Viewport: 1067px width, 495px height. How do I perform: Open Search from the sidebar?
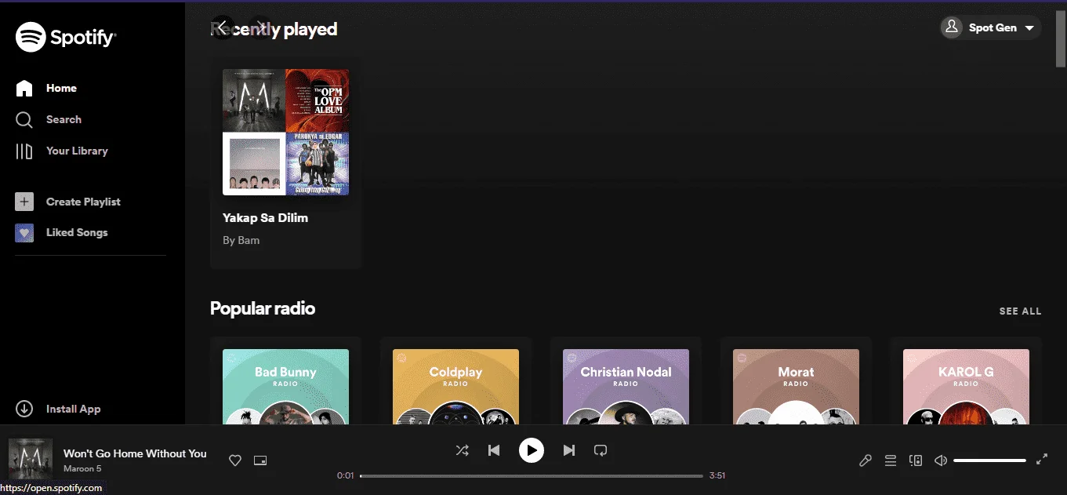pyautogui.click(x=49, y=119)
